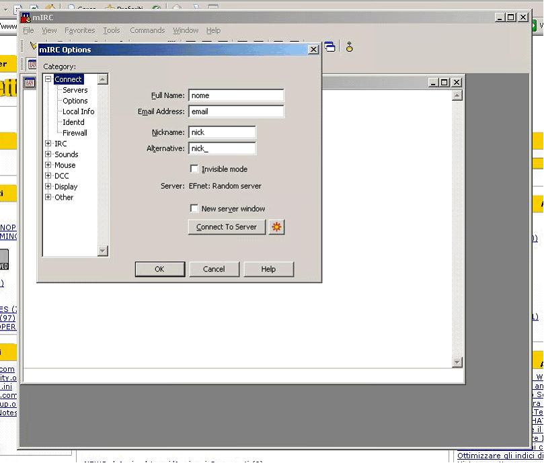The image size is (544, 463).
Task: Expand the IRC category node
Action: [x=48, y=144]
